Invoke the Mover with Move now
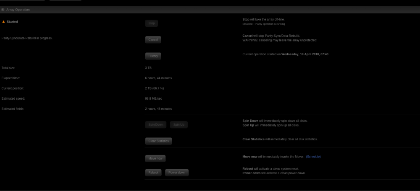 [155, 158]
